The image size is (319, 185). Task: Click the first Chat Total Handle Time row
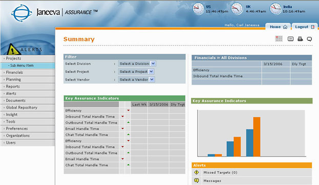tap(124, 135)
